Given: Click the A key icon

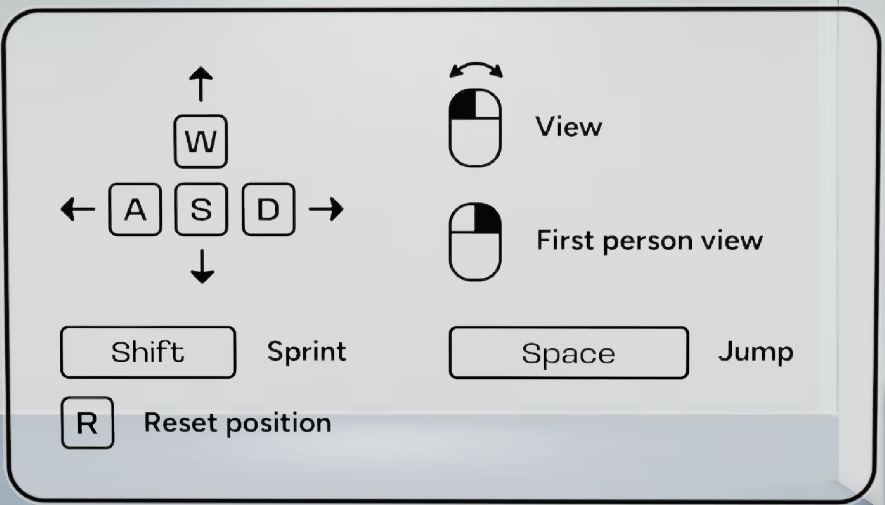Looking at the screenshot, I should [135, 210].
